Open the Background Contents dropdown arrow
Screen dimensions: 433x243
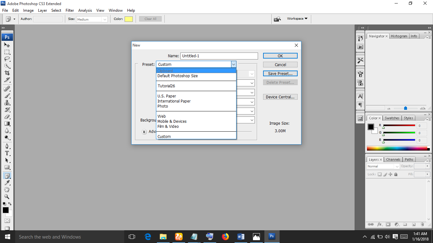coord(252,120)
